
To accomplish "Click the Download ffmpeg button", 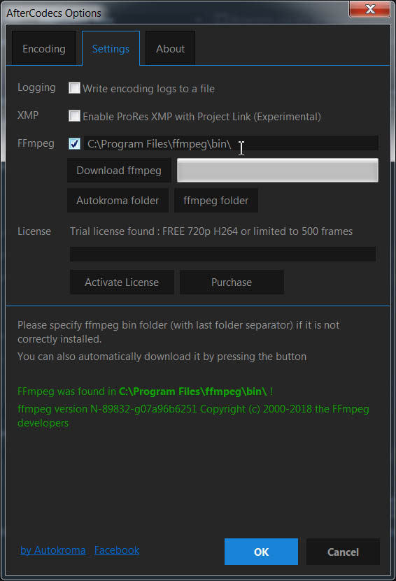I will (x=119, y=171).
